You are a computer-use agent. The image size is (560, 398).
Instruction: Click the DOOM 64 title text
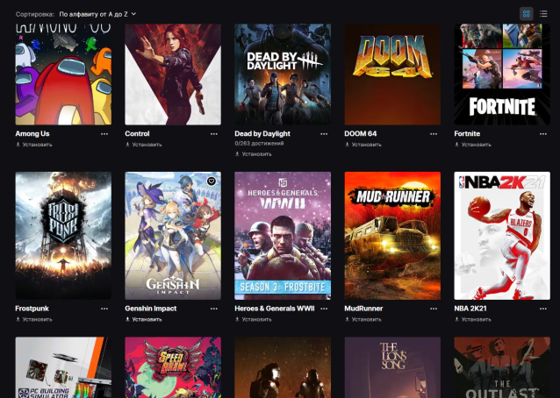tap(361, 134)
